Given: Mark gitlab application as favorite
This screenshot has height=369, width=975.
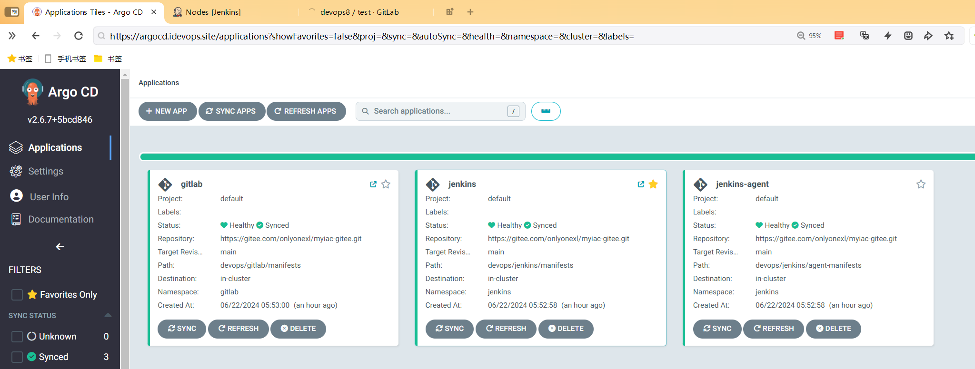Looking at the screenshot, I should click(x=386, y=184).
